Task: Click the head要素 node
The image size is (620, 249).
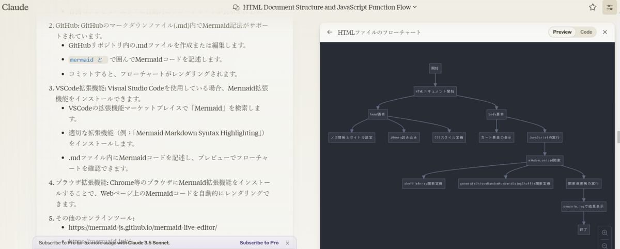Action: pos(377,114)
